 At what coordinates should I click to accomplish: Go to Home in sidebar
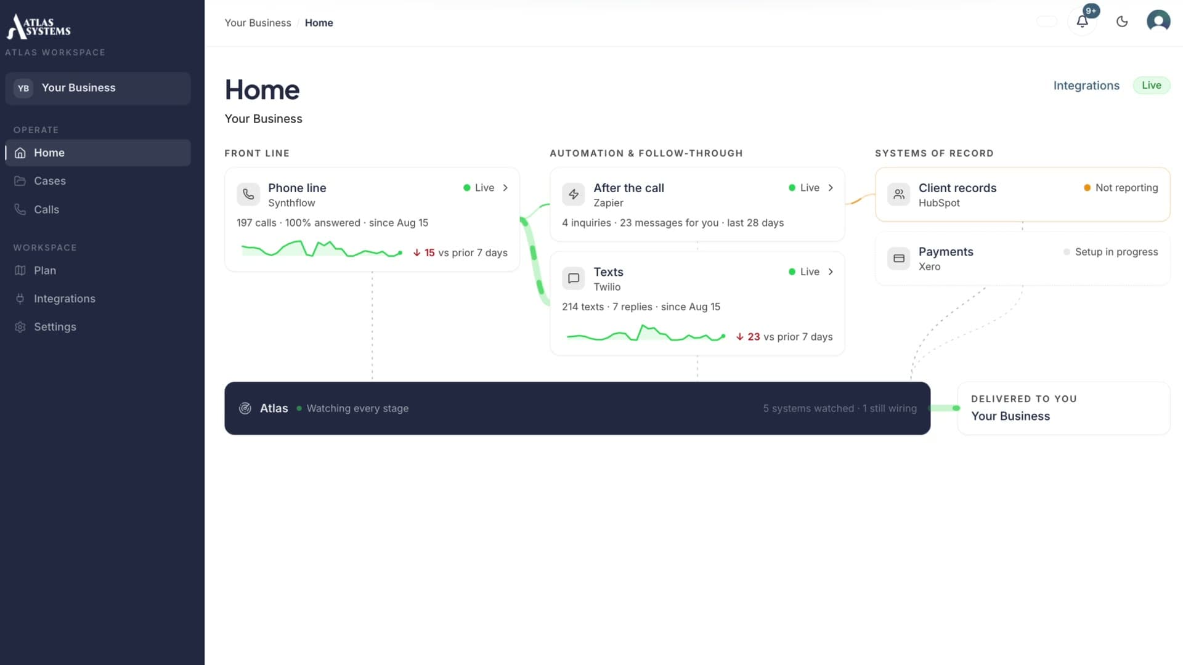[x=99, y=153]
